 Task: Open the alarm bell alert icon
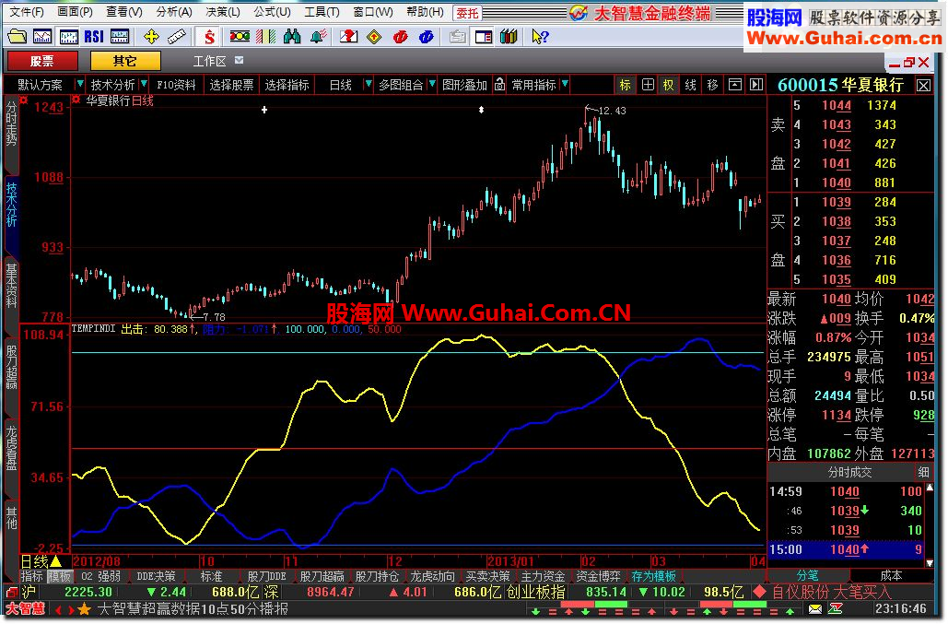(318, 37)
